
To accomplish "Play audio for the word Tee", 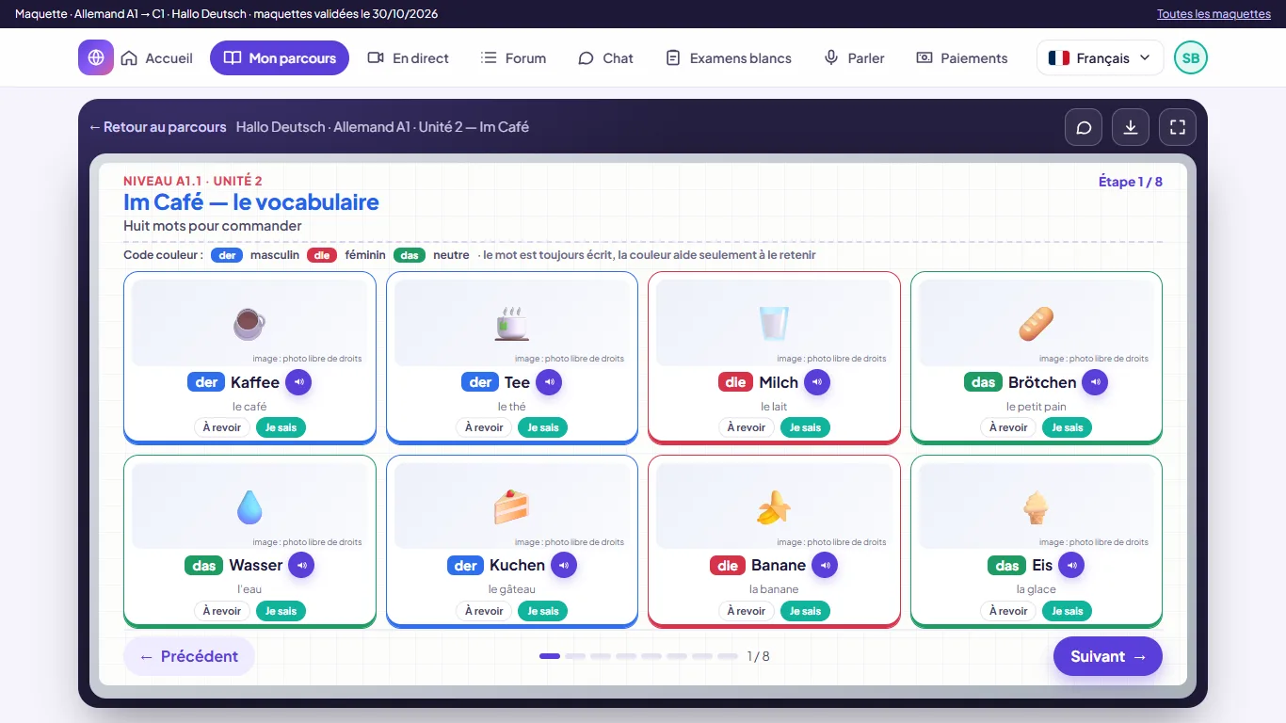I will (x=549, y=382).
